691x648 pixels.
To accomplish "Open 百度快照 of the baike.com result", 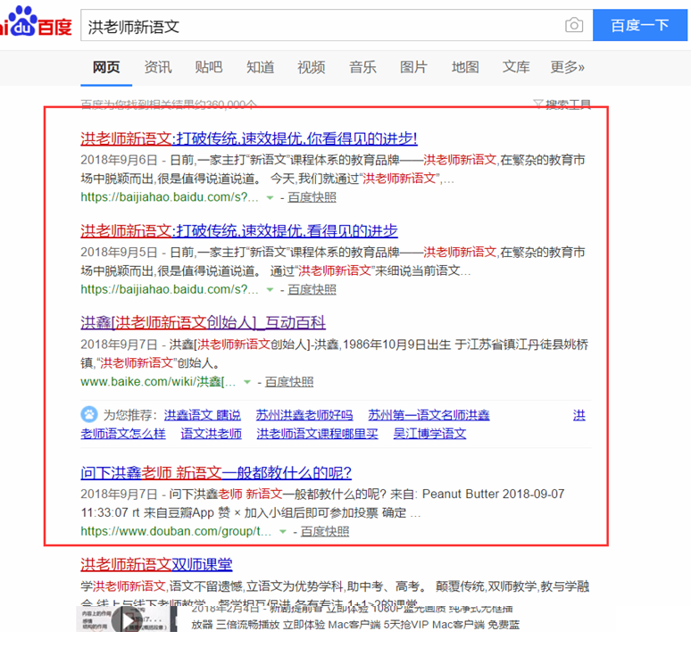I will [x=289, y=381].
